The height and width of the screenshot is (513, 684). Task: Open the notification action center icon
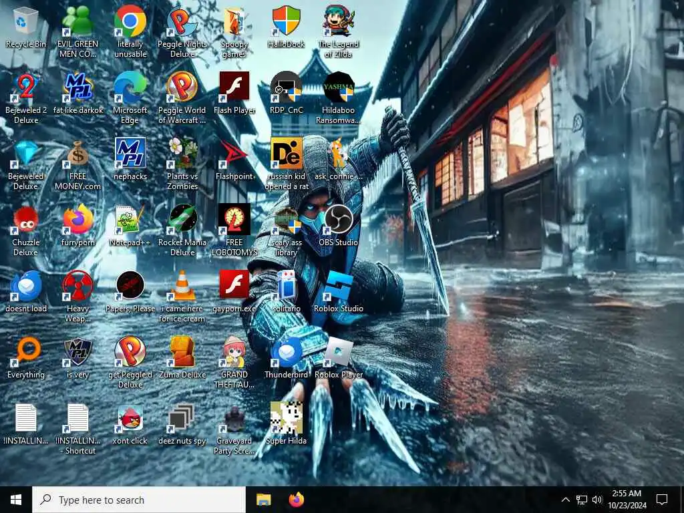coord(662,500)
